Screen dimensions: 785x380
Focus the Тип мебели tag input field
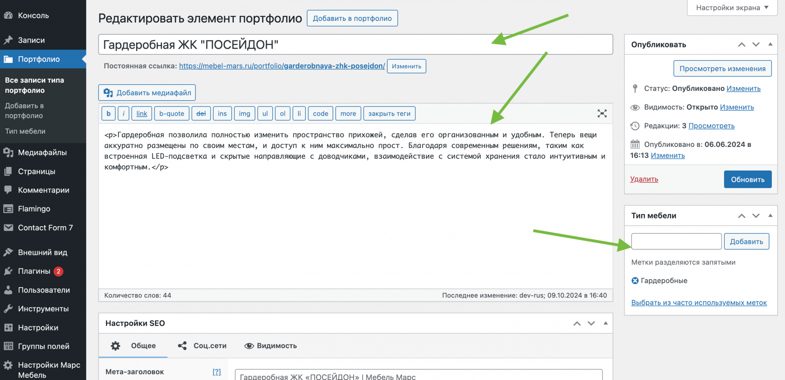pos(676,241)
